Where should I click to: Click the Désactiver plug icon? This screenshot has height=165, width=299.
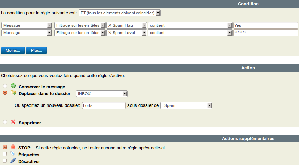pos(13,161)
